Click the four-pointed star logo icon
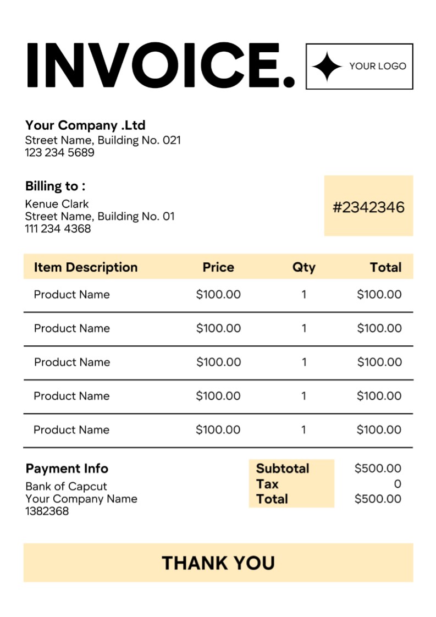Screen dimensions: 436x617 pos(327,67)
